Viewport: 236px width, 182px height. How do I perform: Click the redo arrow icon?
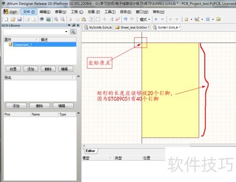tap(132, 19)
